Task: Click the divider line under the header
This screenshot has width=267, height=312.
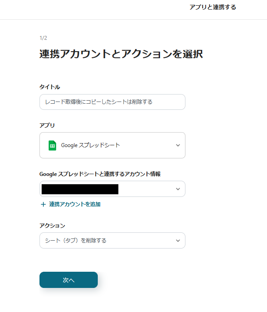Action: coord(133,19)
